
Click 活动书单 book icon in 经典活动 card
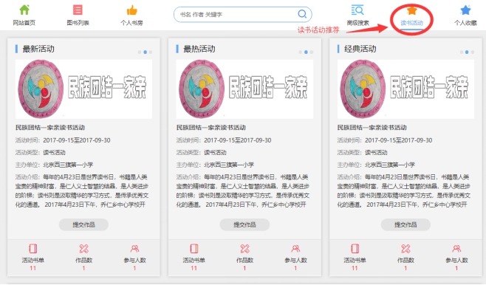tap(355, 248)
